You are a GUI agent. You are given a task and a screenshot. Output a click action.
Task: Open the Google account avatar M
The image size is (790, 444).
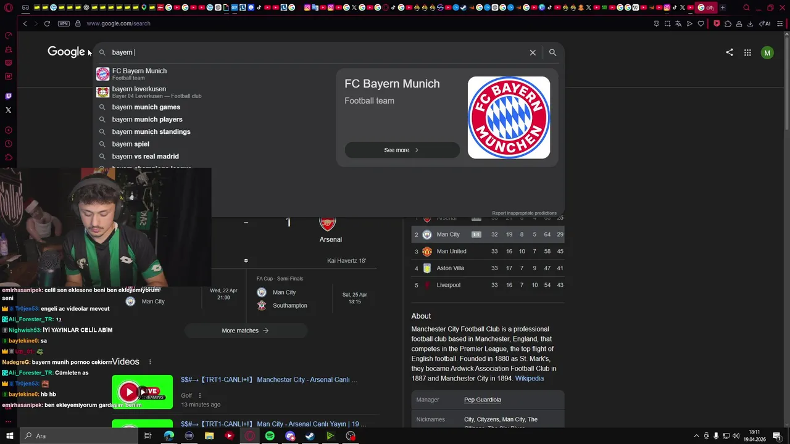pyautogui.click(x=767, y=52)
